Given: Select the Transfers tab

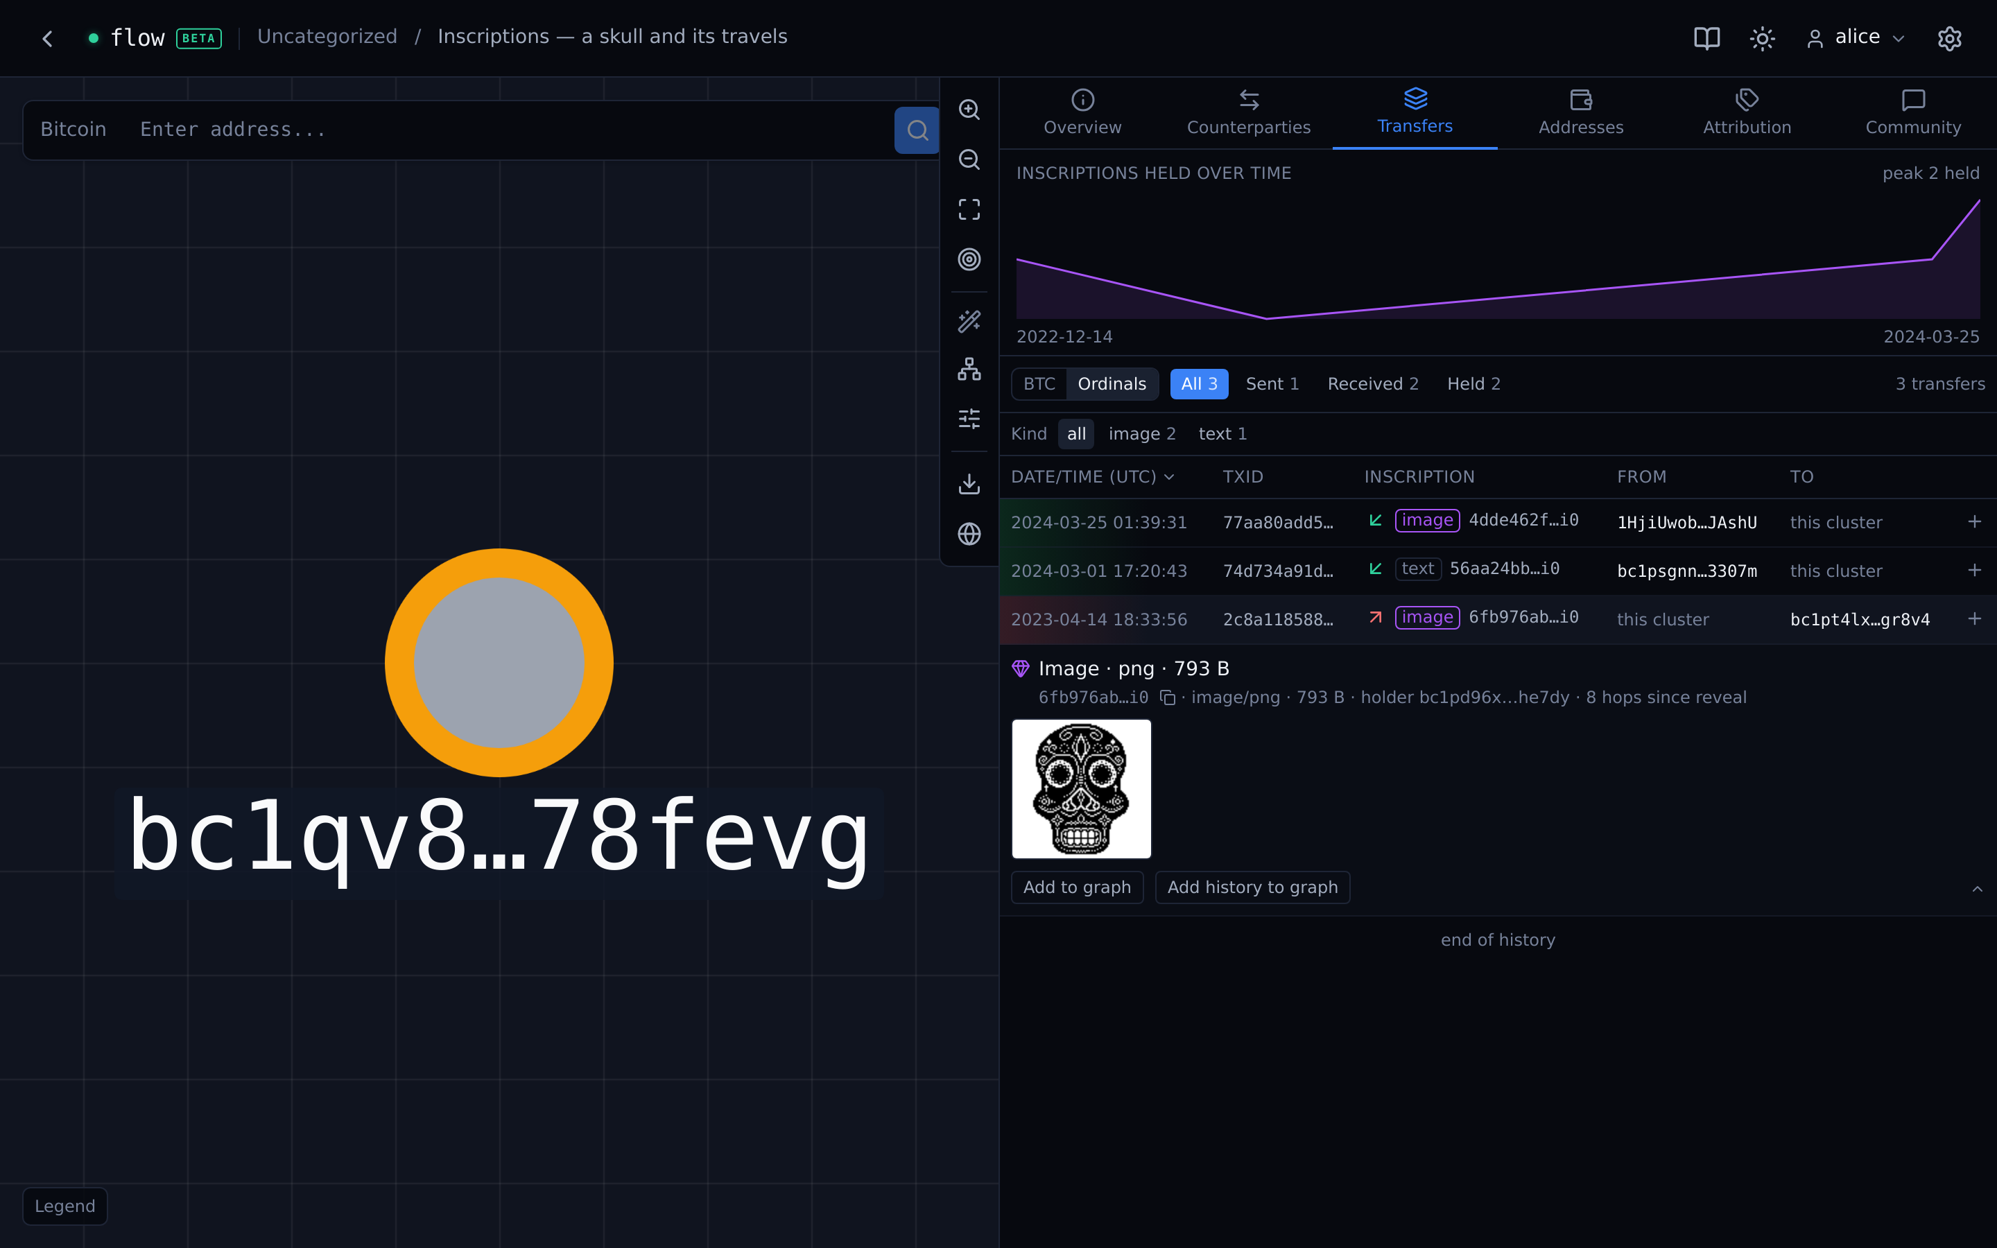Looking at the screenshot, I should (x=1415, y=113).
